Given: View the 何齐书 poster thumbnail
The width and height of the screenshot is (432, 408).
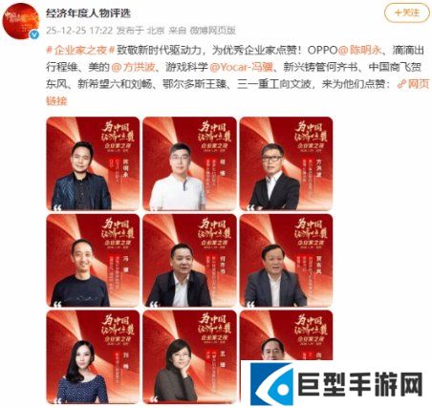Looking at the screenshot, I should coord(189,261).
